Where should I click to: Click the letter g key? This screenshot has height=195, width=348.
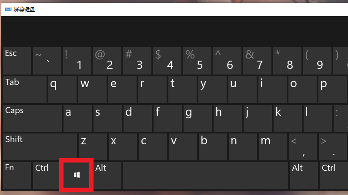(x=197, y=118)
